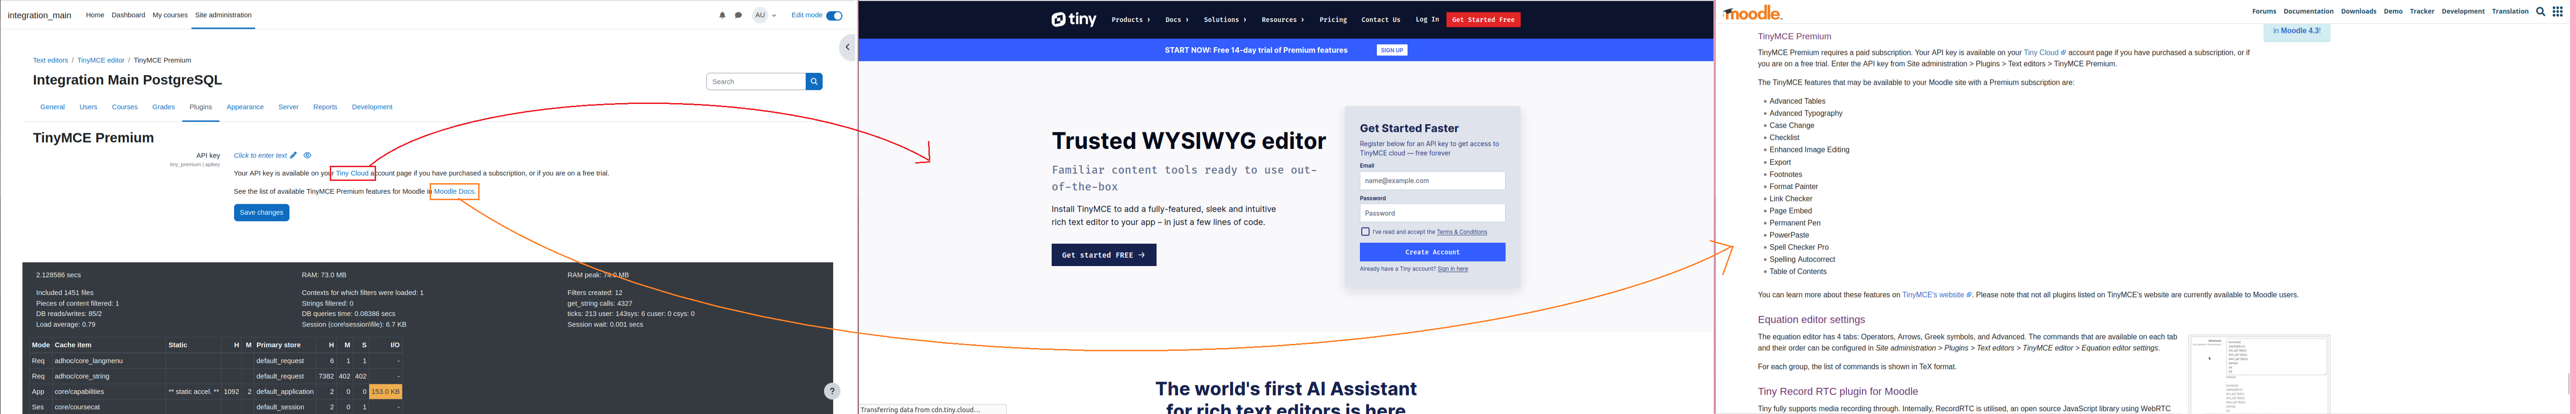Click Text editors breadcrumb link

click(50, 60)
